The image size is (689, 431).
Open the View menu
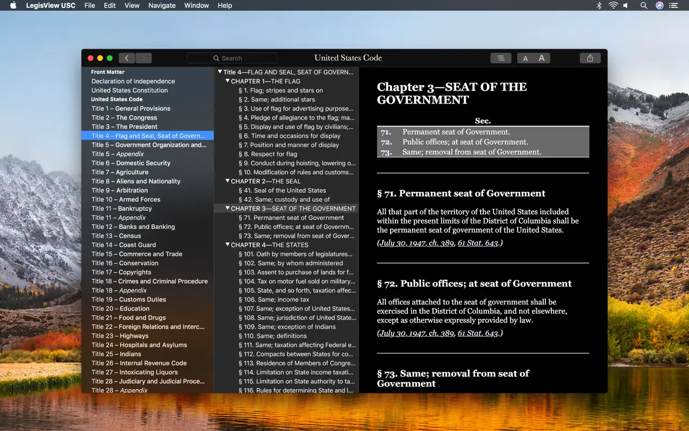click(132, 5)
